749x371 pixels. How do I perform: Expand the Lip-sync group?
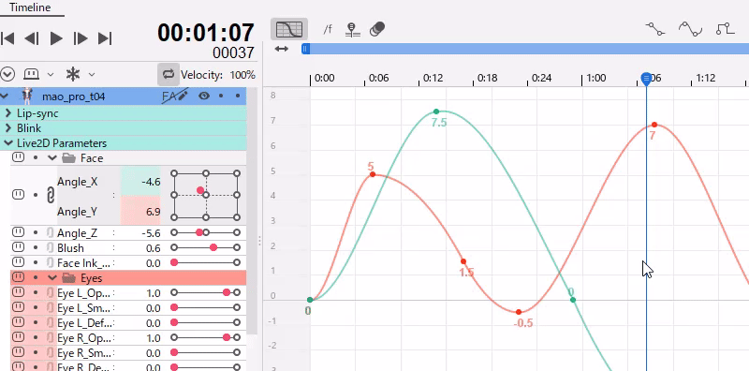point(8,113)
